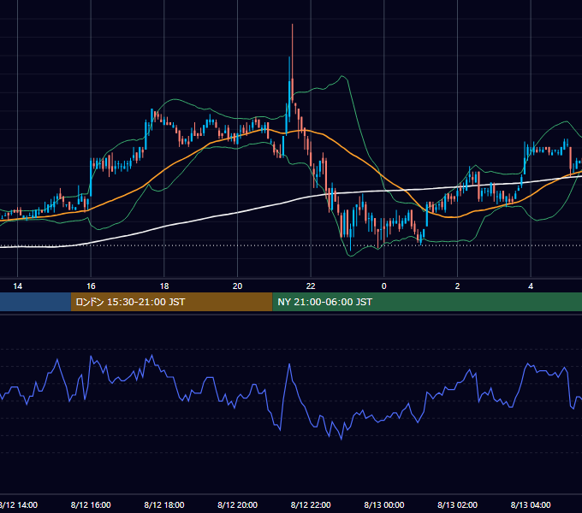The width and height of the screenshot is (582, 513).
Task: Select the NY 21:00-06:00 JST session bar
Action: (427, 302)
